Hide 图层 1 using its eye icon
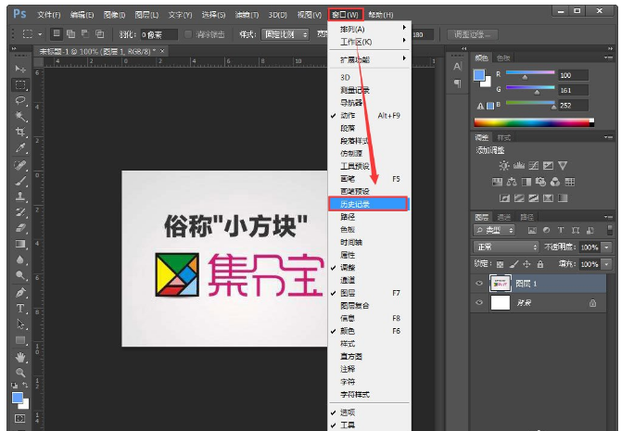 pyautogui.click(x=480, y=285)
